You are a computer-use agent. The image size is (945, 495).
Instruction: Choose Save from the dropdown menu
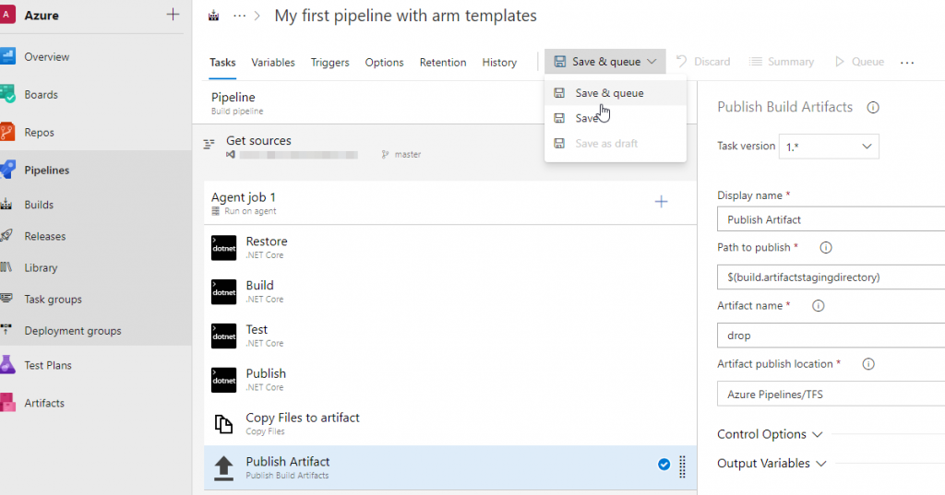click(615, 118)
